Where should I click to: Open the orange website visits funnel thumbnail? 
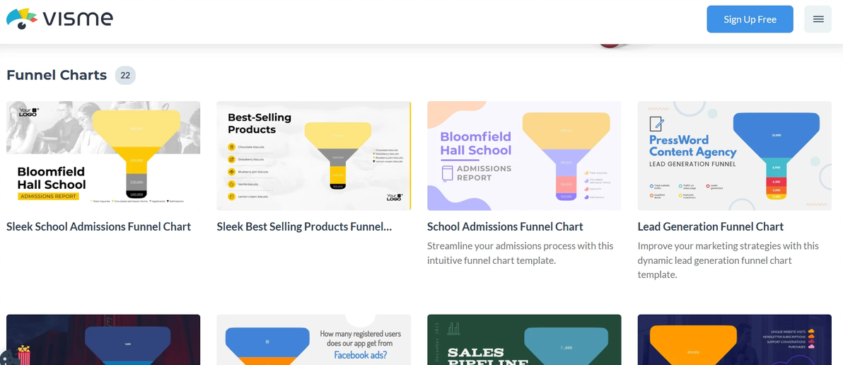click(x=734, y=340)
